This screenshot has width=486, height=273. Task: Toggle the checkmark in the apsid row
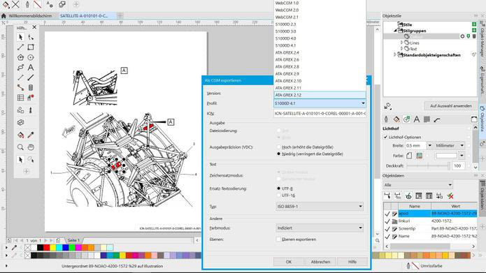point(387,214)
